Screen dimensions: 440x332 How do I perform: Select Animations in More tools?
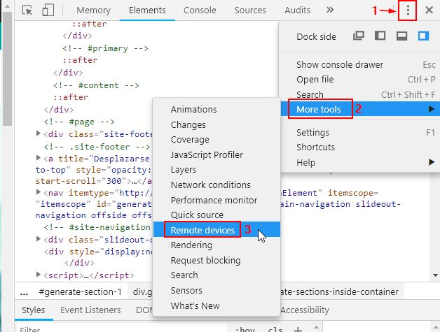pos(216,110)
